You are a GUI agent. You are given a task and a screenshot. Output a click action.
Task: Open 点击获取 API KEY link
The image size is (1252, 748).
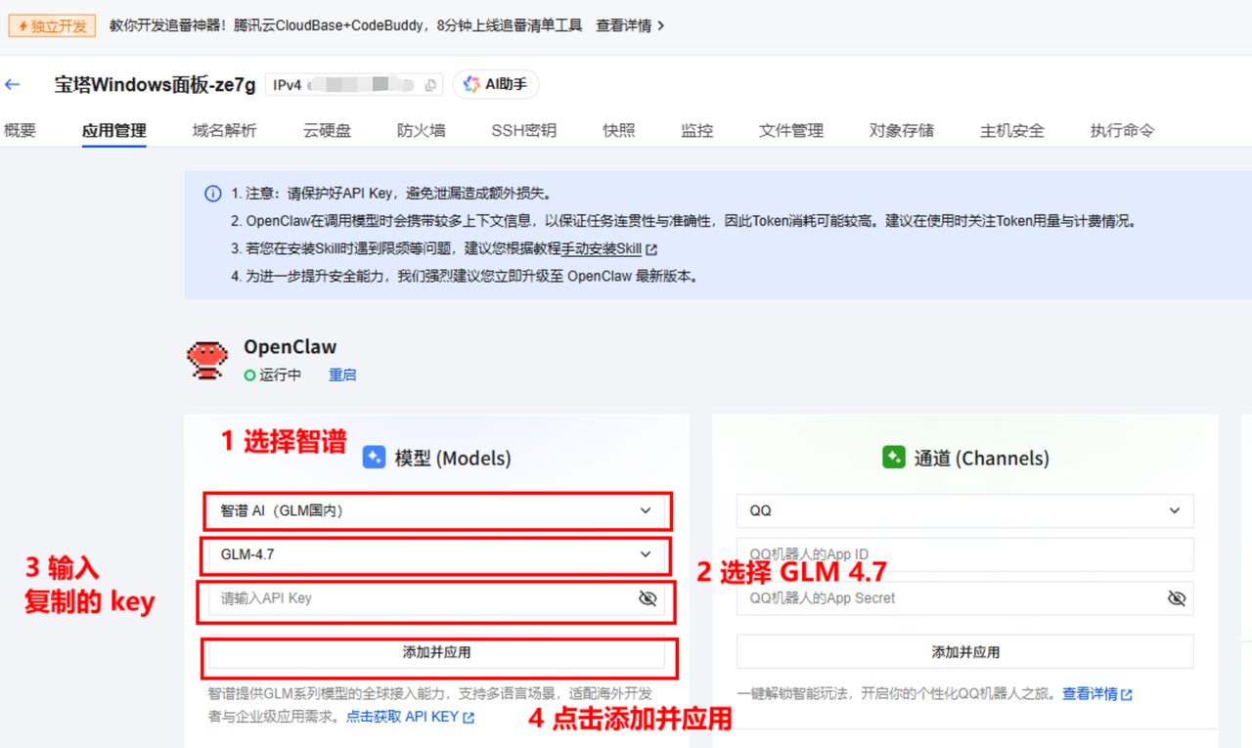tap(410, 717)
